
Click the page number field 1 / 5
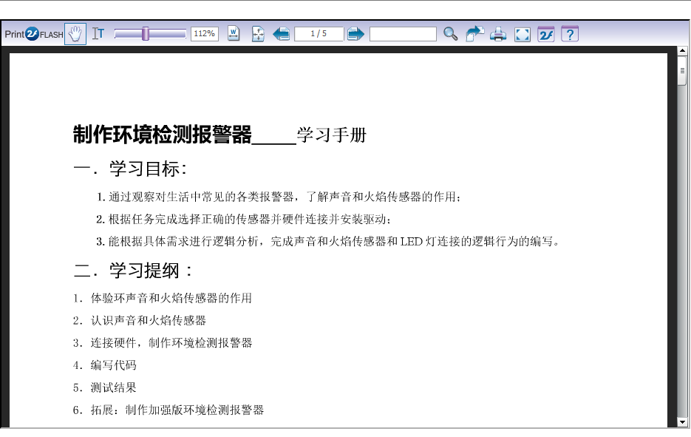(x=319, y=34)
